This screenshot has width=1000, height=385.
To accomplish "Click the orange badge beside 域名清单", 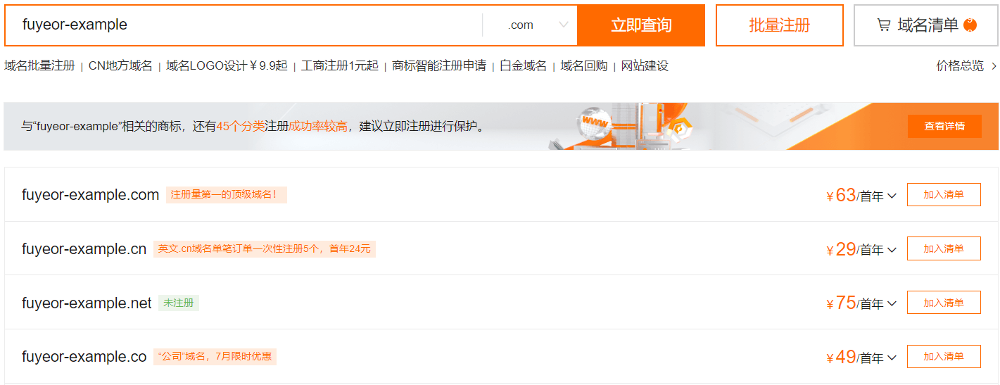I will click(x=970, y=25).
